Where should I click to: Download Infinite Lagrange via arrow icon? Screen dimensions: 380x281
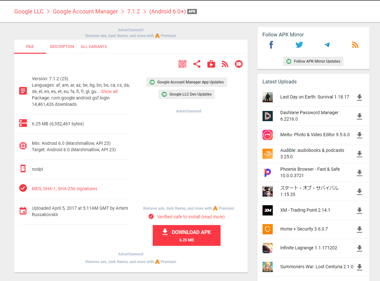point(360,248)
